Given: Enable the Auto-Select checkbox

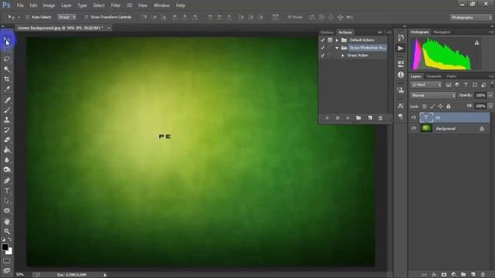Looking at the screenshot, I should tap(28, 17).
